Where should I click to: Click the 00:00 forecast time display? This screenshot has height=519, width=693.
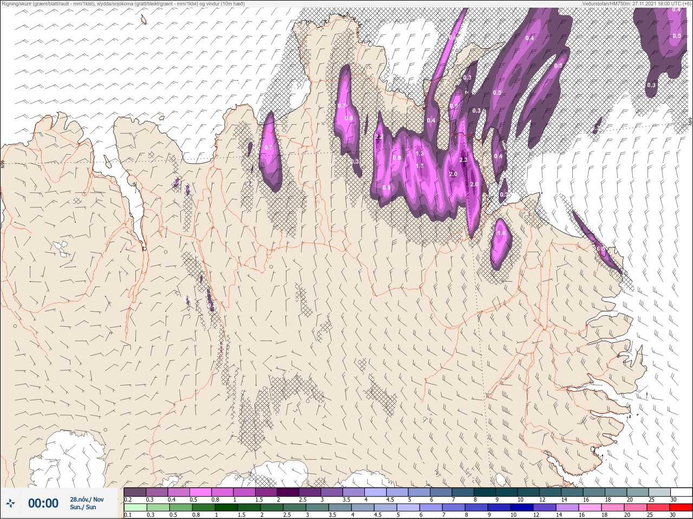(43, 503)
